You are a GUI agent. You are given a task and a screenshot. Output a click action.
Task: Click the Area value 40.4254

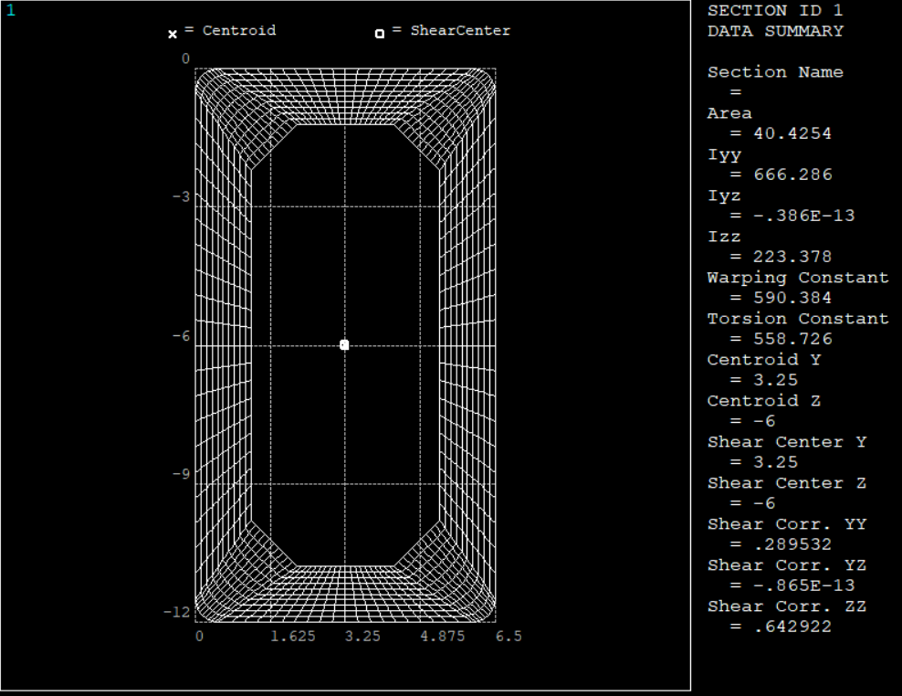pyautogui.click(x=792, y=133)
